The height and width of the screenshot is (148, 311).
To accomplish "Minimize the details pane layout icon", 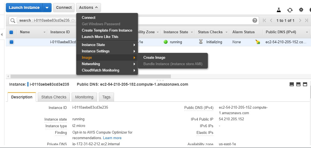I will pos(292,84).
